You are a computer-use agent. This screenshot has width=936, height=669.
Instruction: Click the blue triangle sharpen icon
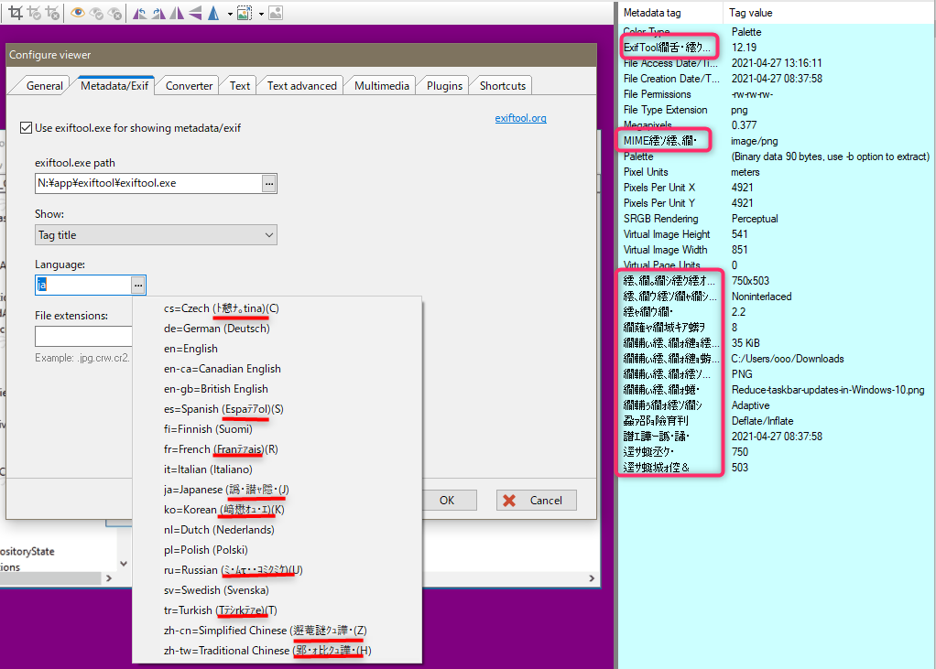(213, 13)
